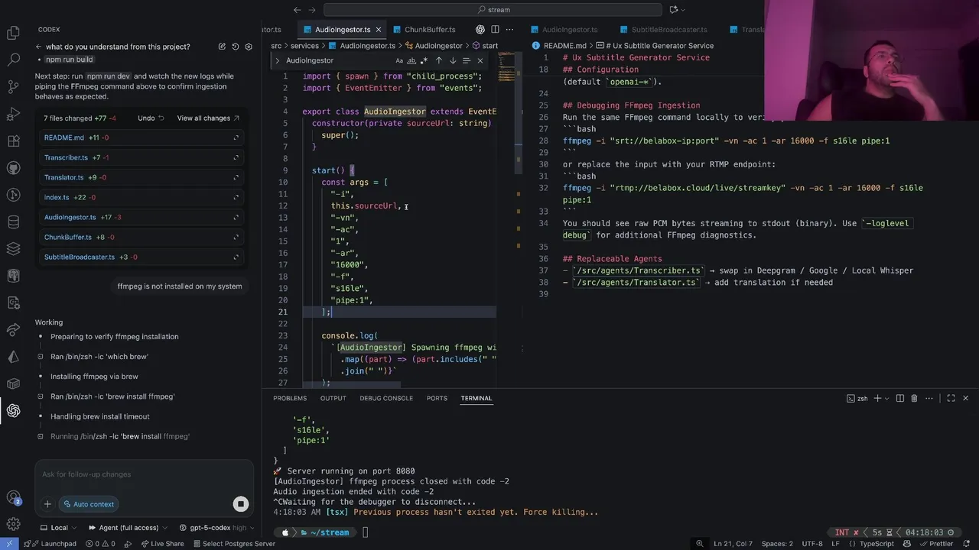Go back from the Codex conversation
This screenshot has width=979, height=550.
coord(38,47)
